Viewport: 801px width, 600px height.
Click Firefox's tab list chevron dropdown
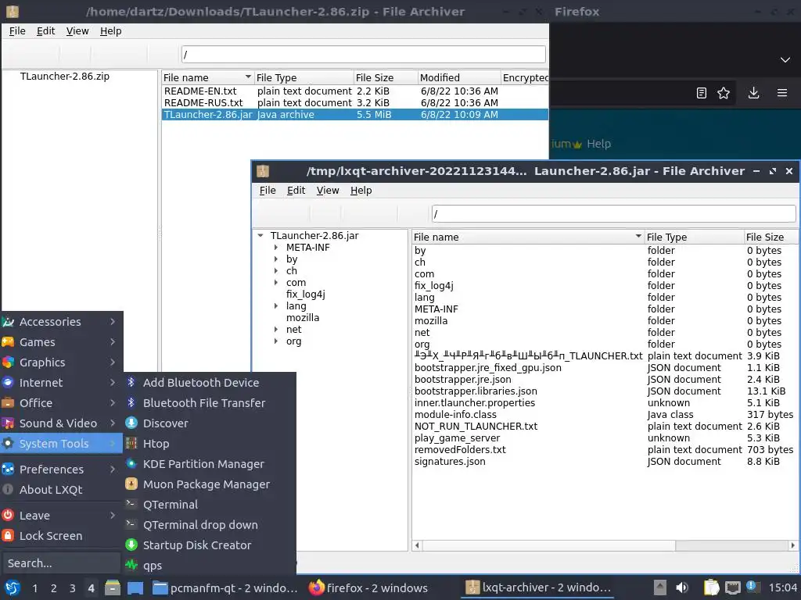click(x=785, y=59)
